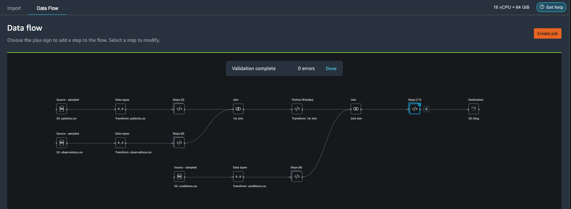
Task: Select Data types node for patients.csv
Action: click(x=121, y=109)
